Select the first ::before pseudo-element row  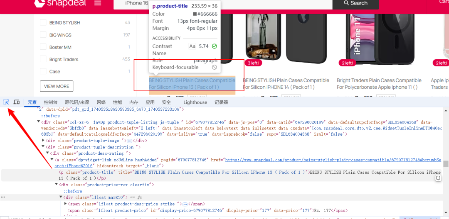coord(50,116)
